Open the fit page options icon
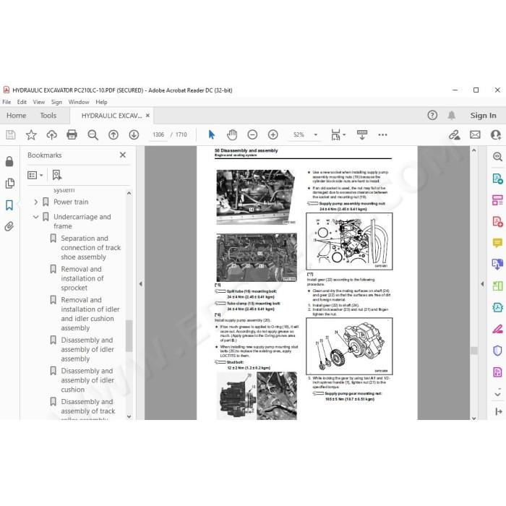The width and height of the screenshot is (506, 506). tap(335, 134)
